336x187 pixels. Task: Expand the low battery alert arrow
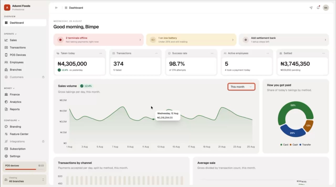tap(233, 40)
